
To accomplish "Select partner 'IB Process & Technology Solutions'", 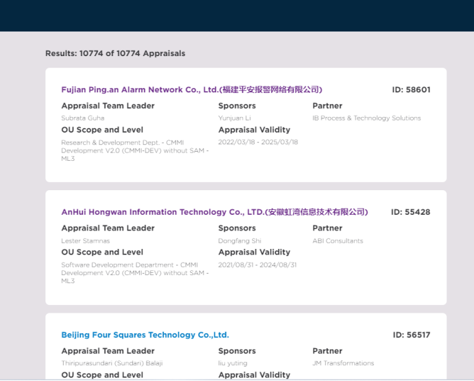I will coord(366,118).
